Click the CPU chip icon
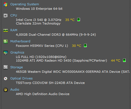Image resolution: width=131 pixels, height=109 pixels. 6,16
